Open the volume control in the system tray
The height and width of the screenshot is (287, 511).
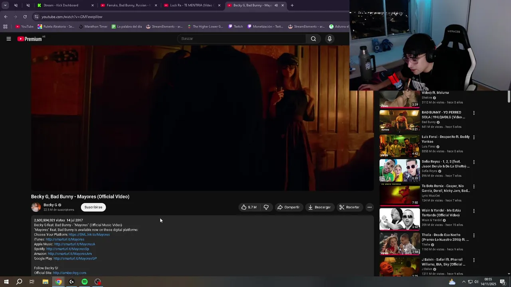pyautogui.click(x=476, y=282)
